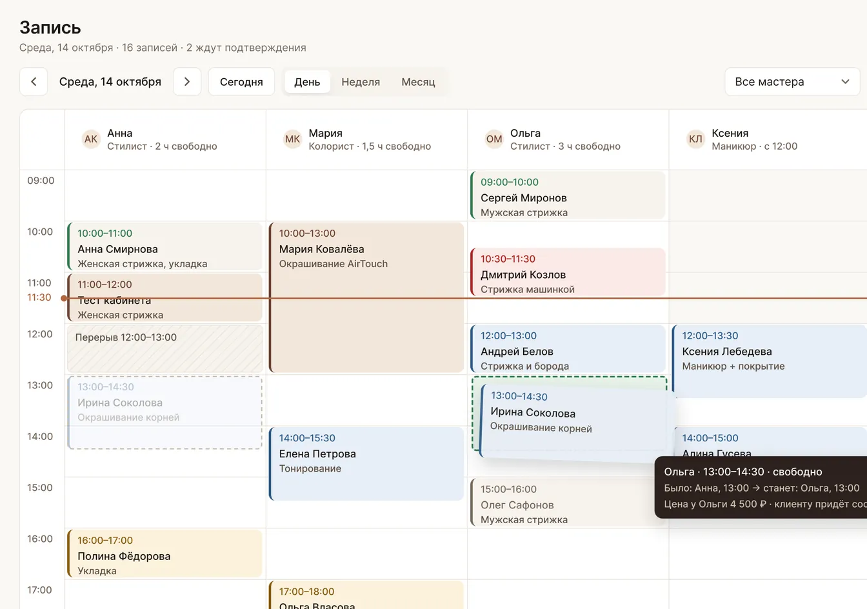Jump to today with Сегодня button

point(241,82)
